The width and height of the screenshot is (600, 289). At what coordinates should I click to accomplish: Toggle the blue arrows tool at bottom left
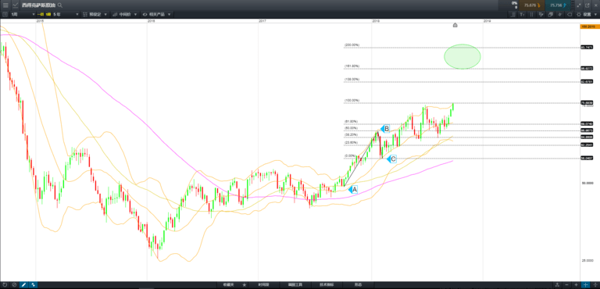[34, 285]
